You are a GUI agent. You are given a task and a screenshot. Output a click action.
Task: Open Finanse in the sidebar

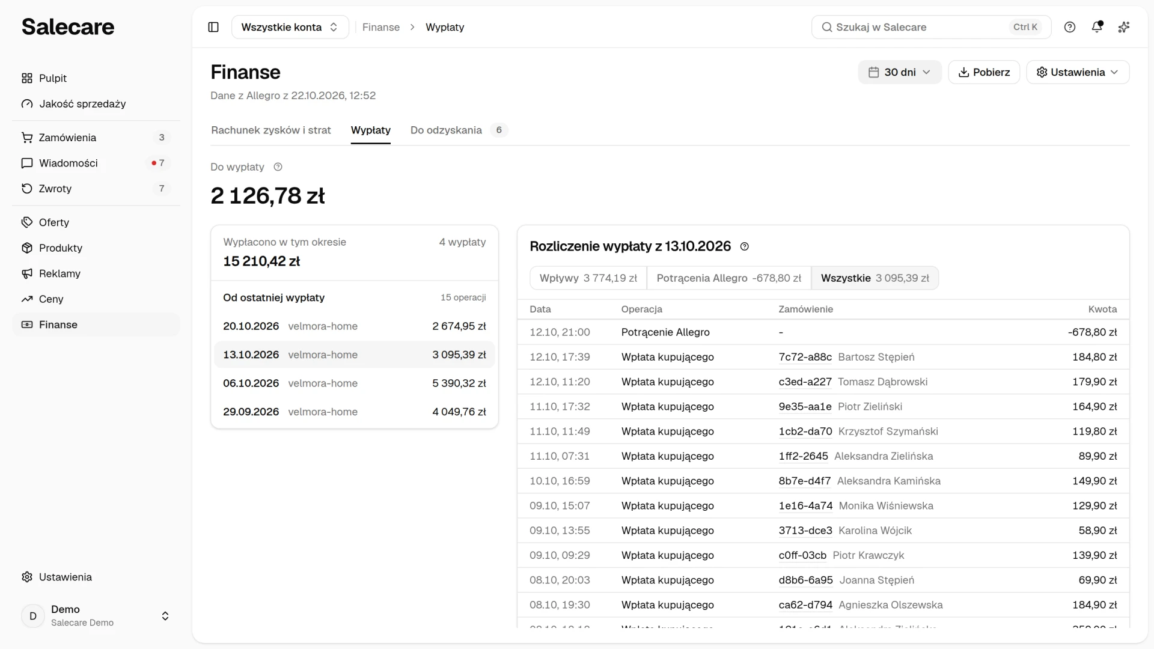tap(96, 324)
